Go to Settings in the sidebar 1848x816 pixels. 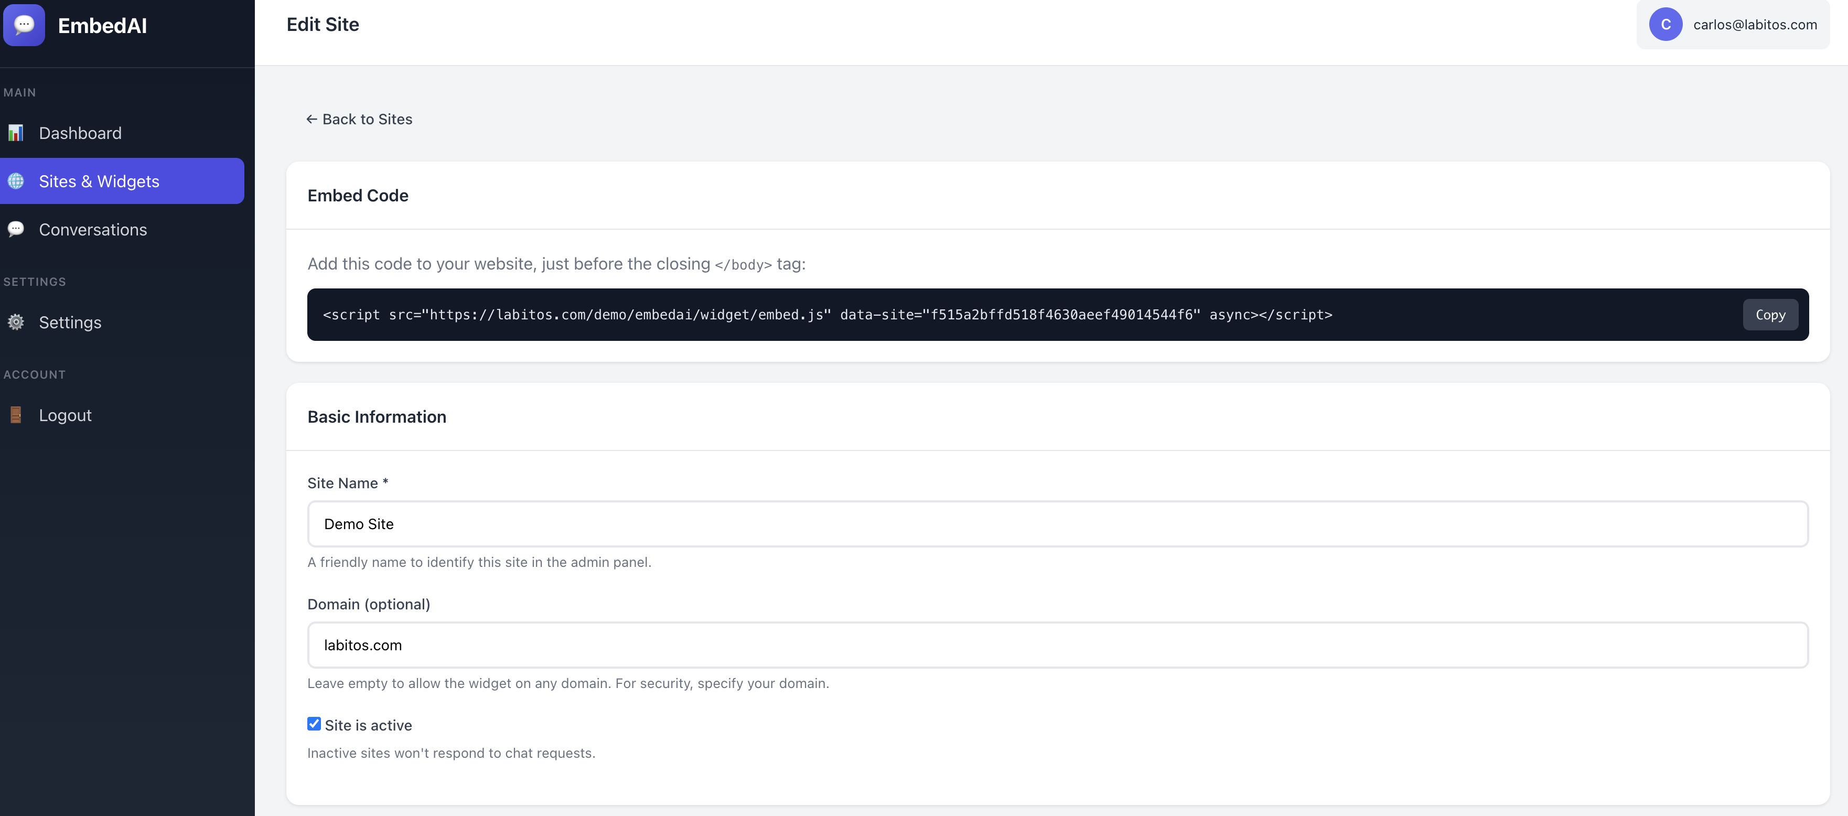coord(70,322)
